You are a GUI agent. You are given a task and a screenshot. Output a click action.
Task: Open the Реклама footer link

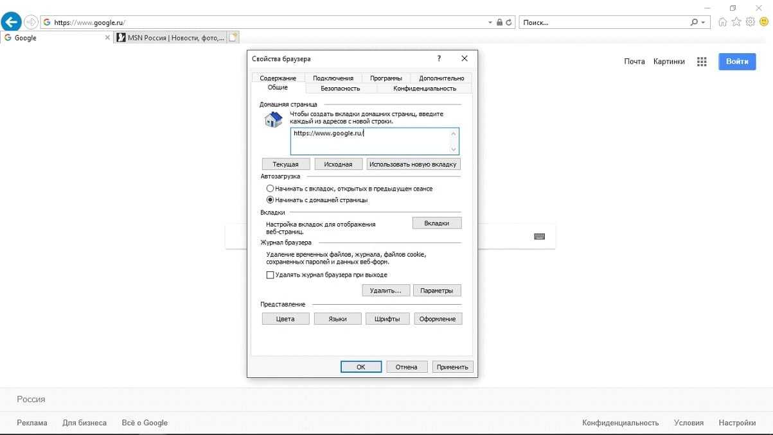32,423
